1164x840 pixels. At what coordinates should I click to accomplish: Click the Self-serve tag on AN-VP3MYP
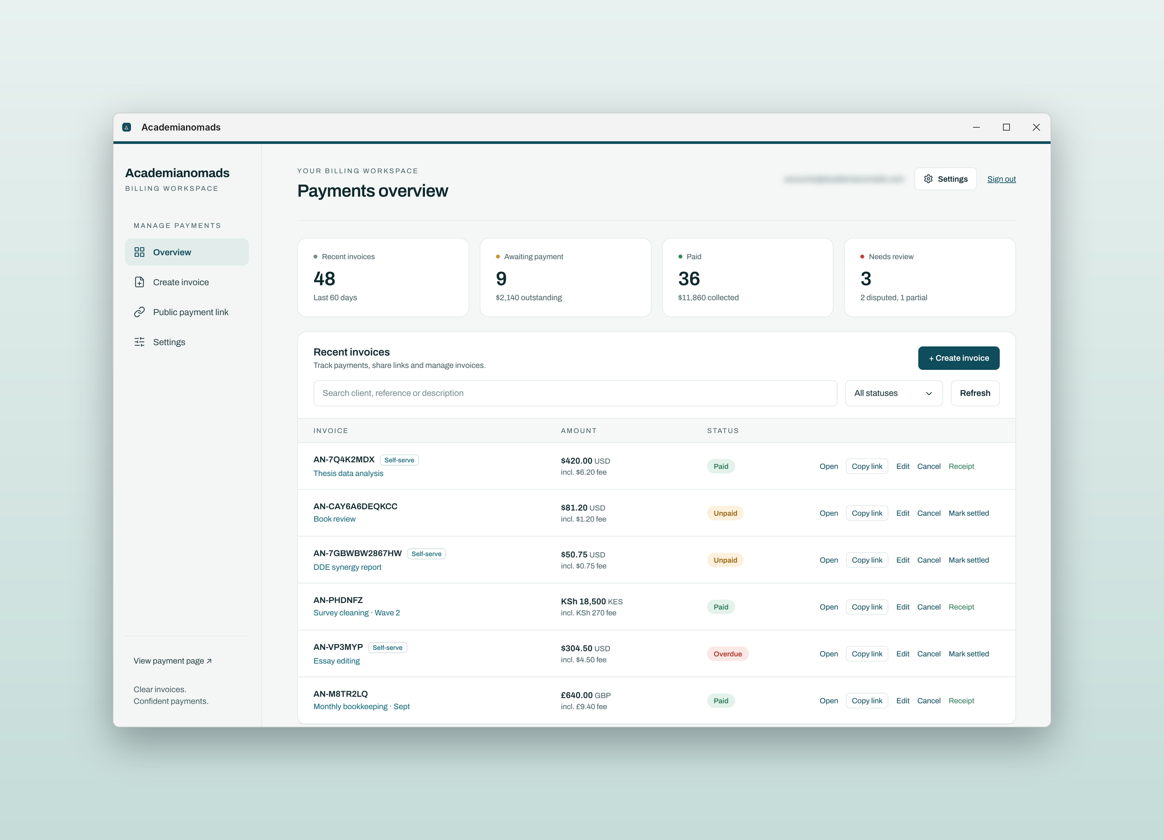coord(388,648)
